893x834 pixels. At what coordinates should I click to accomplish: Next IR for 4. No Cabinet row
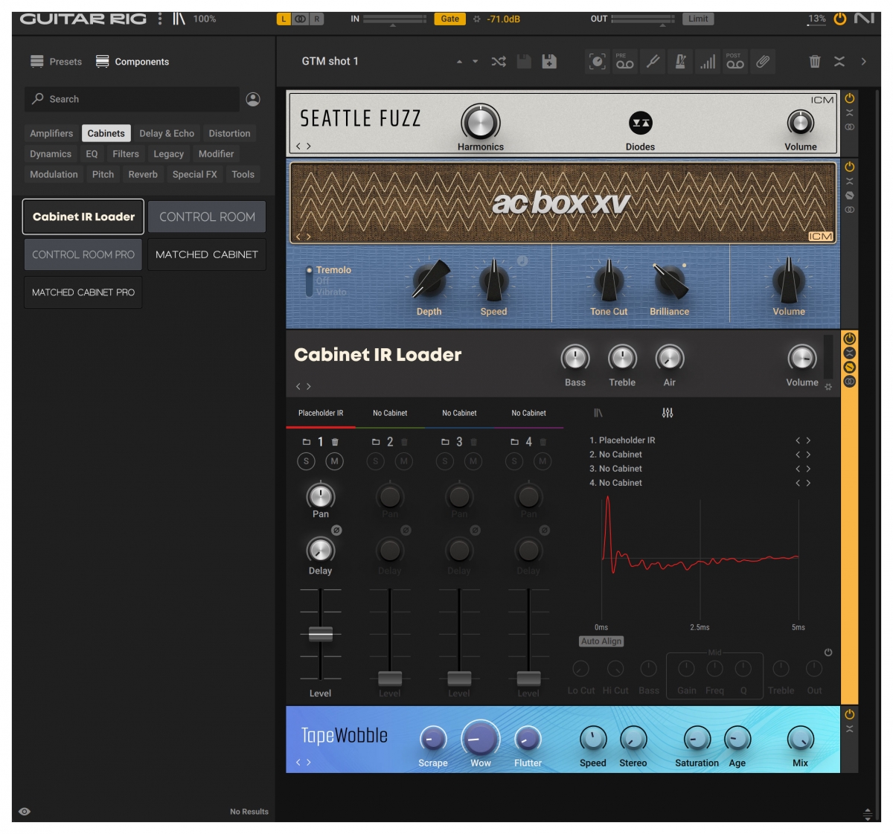808,483
